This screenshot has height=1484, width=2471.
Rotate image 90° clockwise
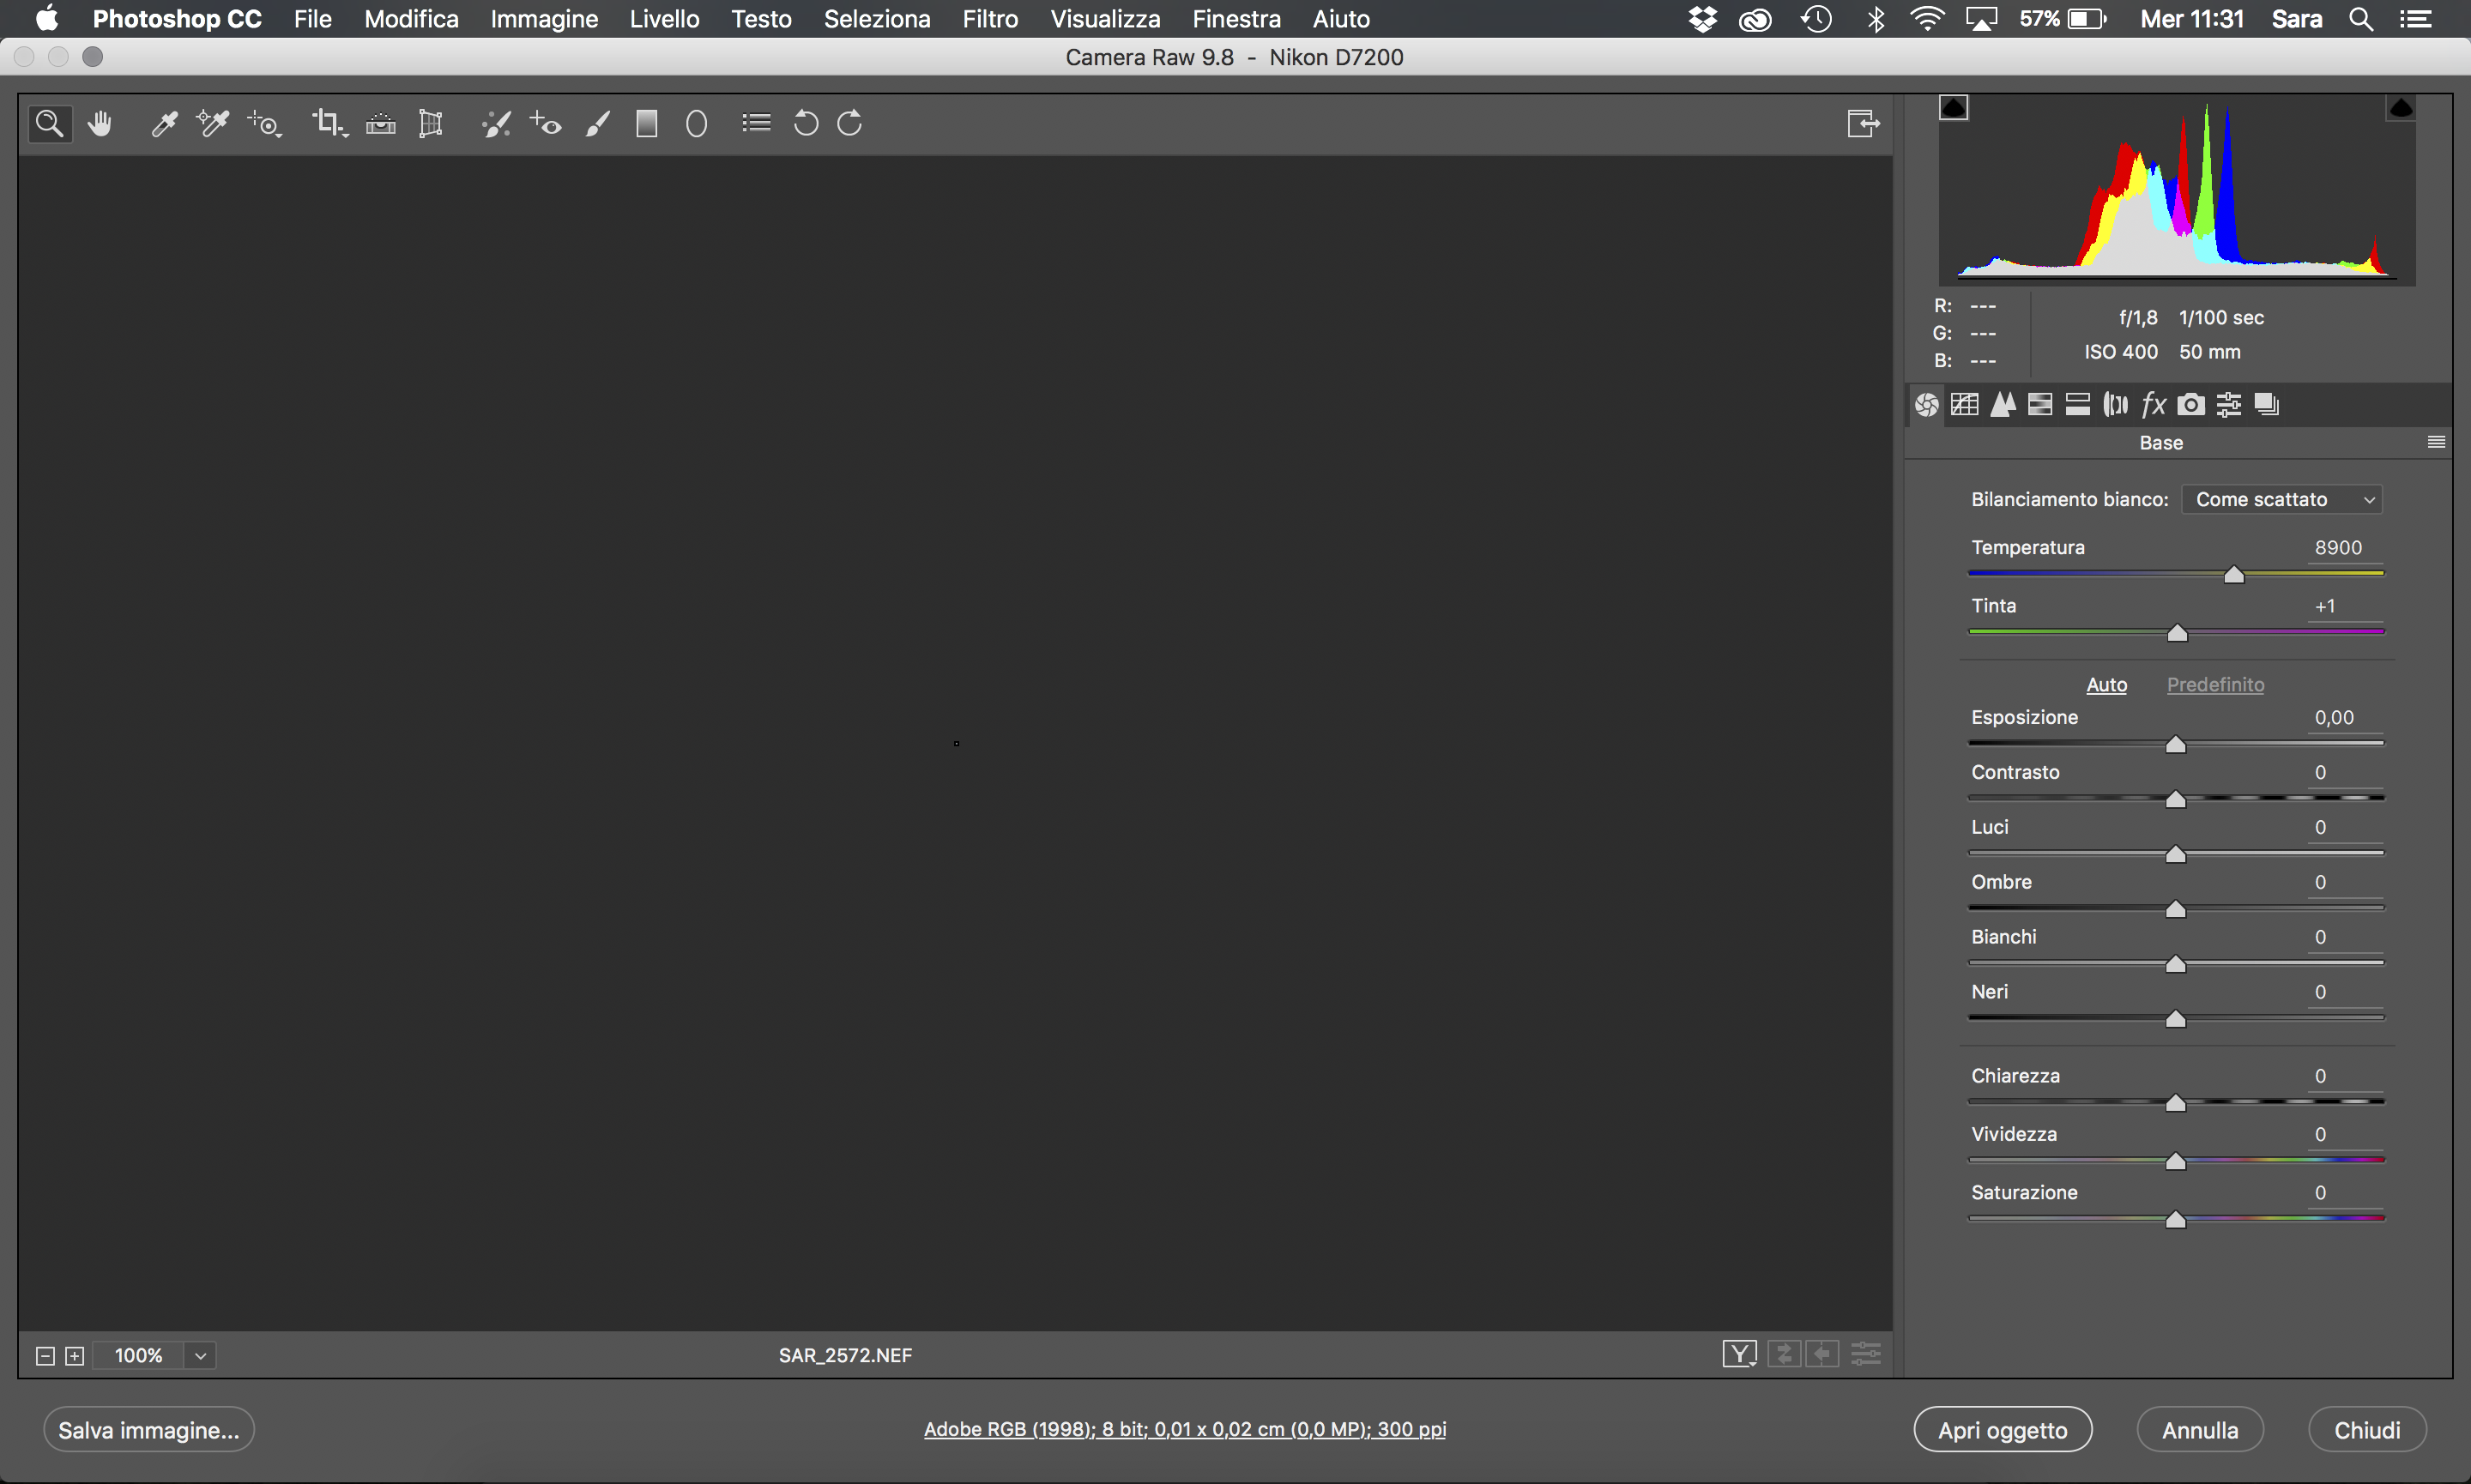(850, 124)
